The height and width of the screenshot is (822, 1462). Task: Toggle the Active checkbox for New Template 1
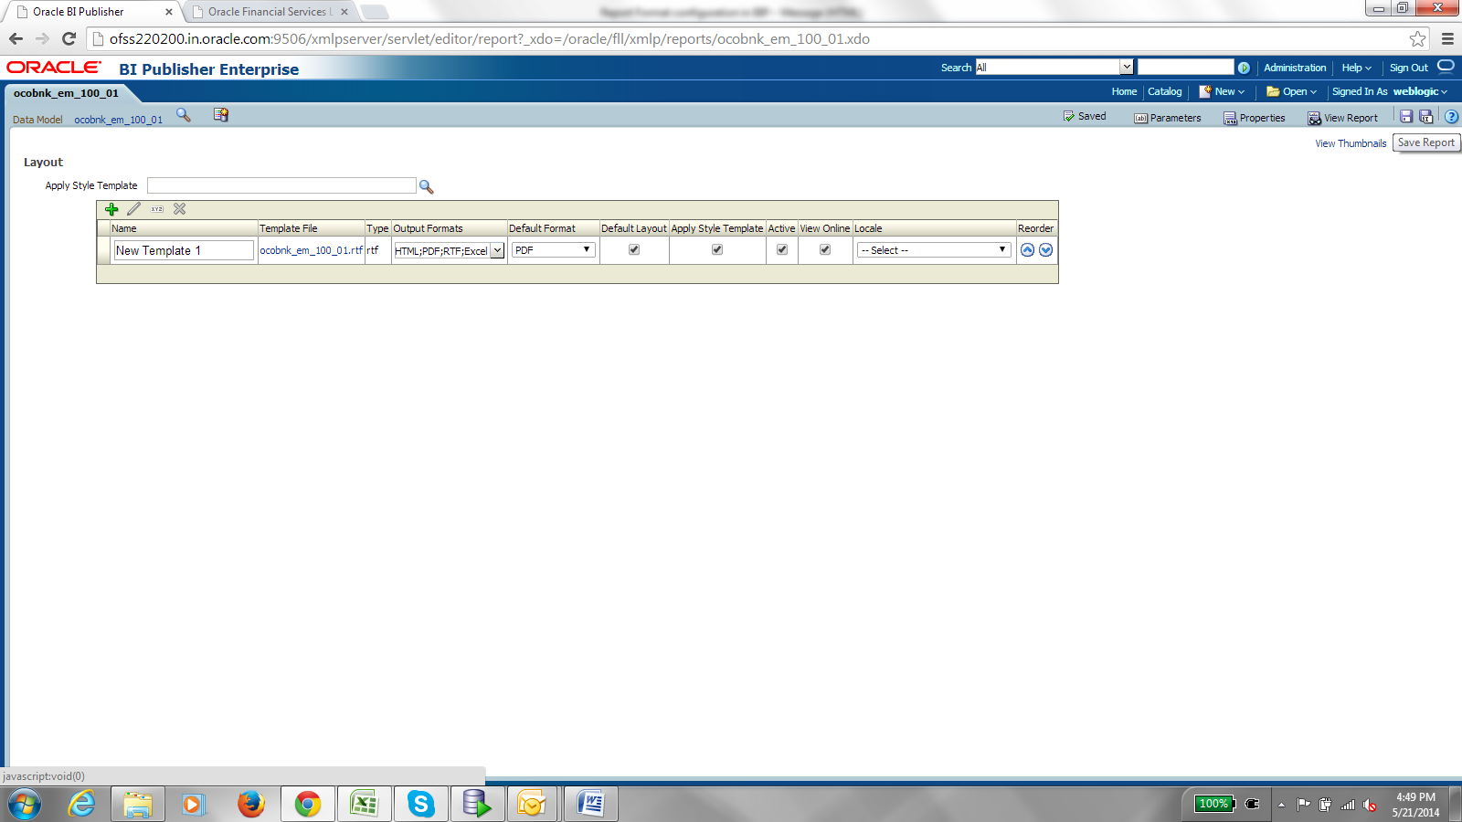(782, 249)
